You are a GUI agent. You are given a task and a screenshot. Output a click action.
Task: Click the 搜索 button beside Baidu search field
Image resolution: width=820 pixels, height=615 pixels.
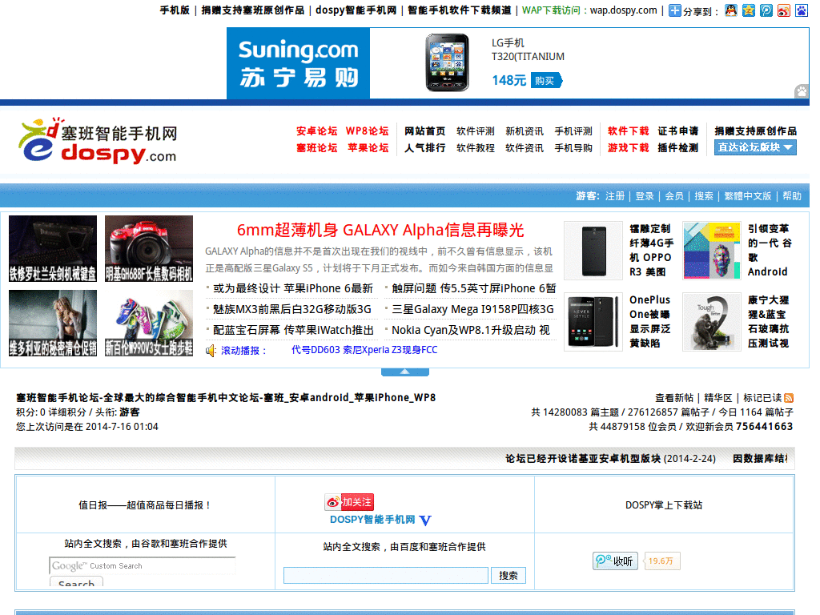click(x=508, y=575)
